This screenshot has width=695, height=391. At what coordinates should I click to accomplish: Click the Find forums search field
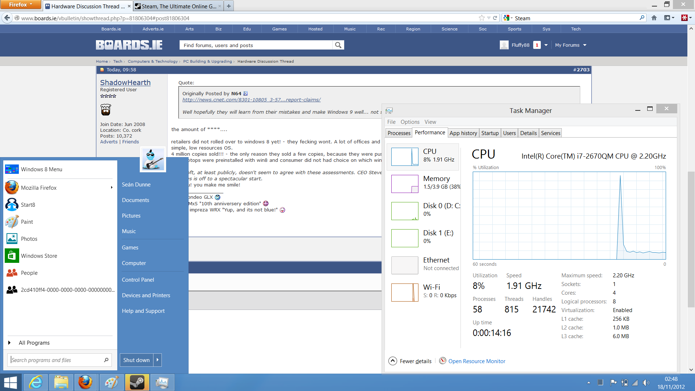[256, 45]
